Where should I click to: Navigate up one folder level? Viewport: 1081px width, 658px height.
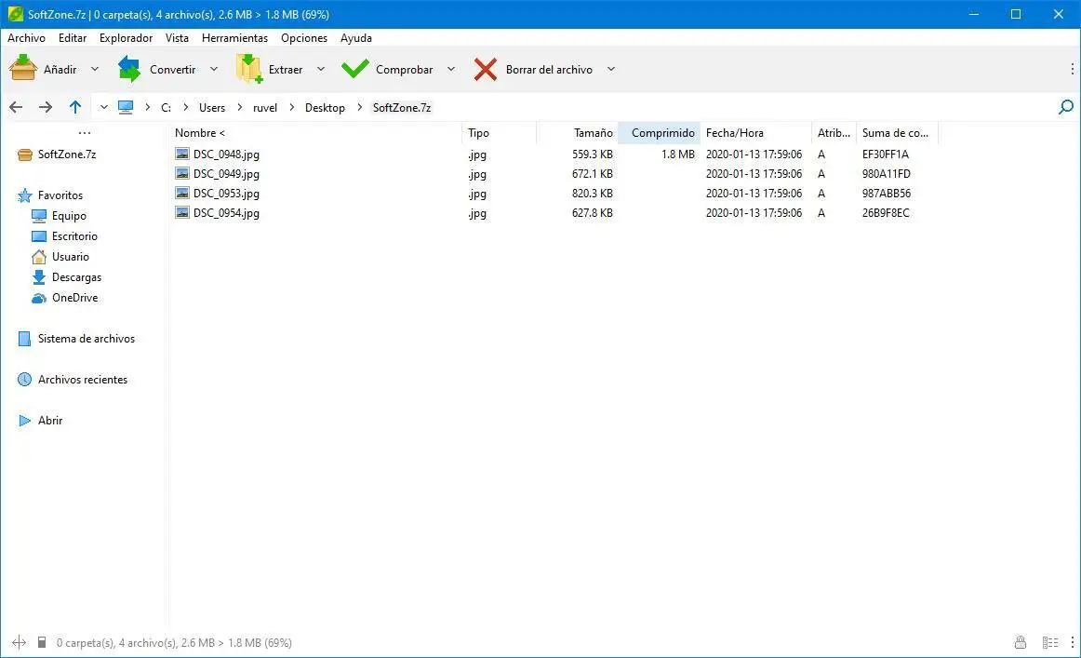tap(75, 107)
